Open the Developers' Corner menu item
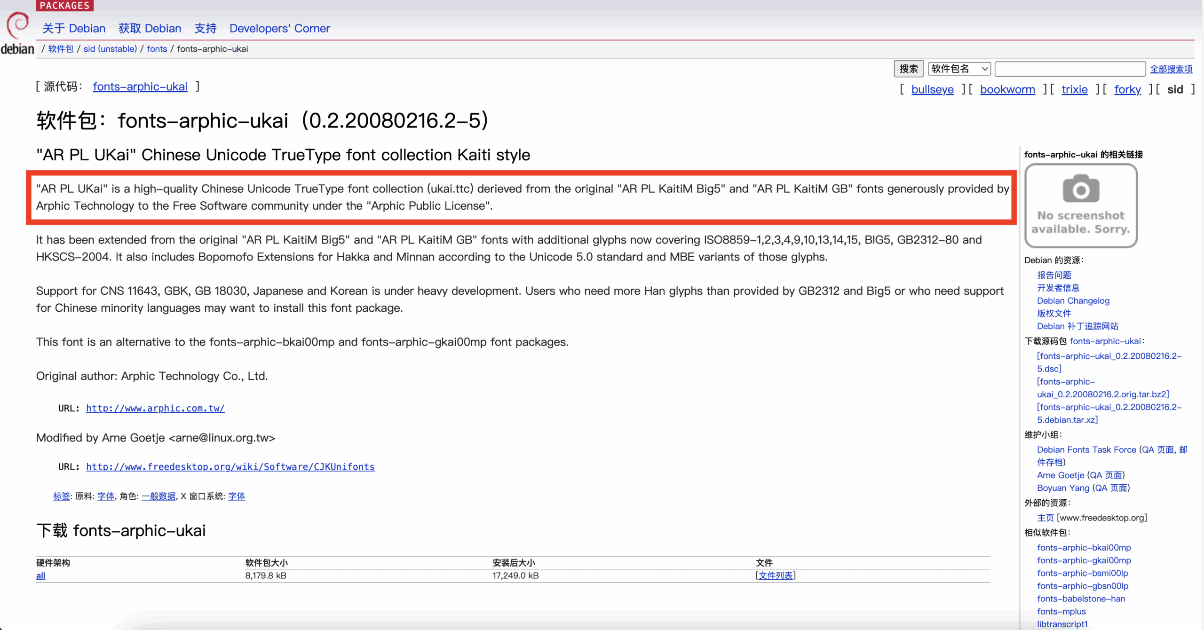Viewport: 1204px width, 630px height. [279, 28]
